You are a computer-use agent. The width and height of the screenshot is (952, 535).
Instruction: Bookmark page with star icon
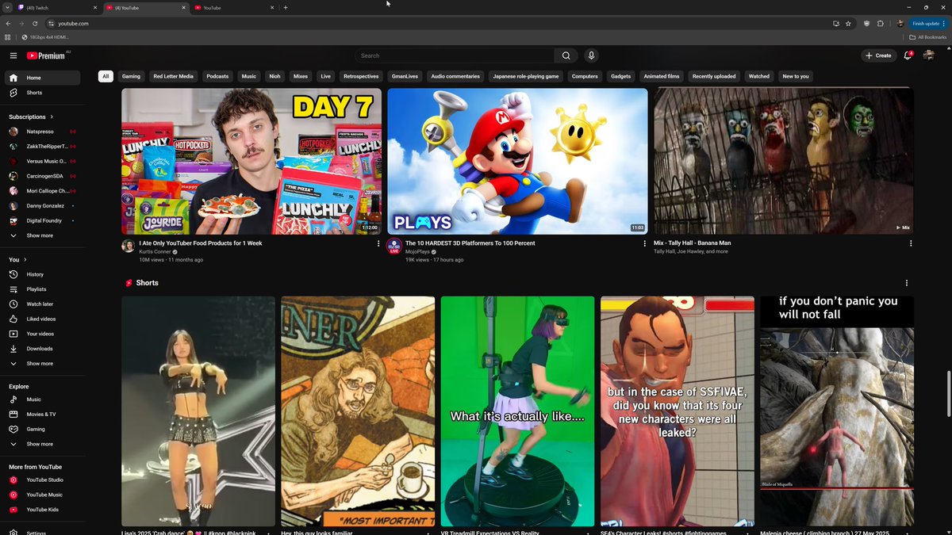coord(848,24)
